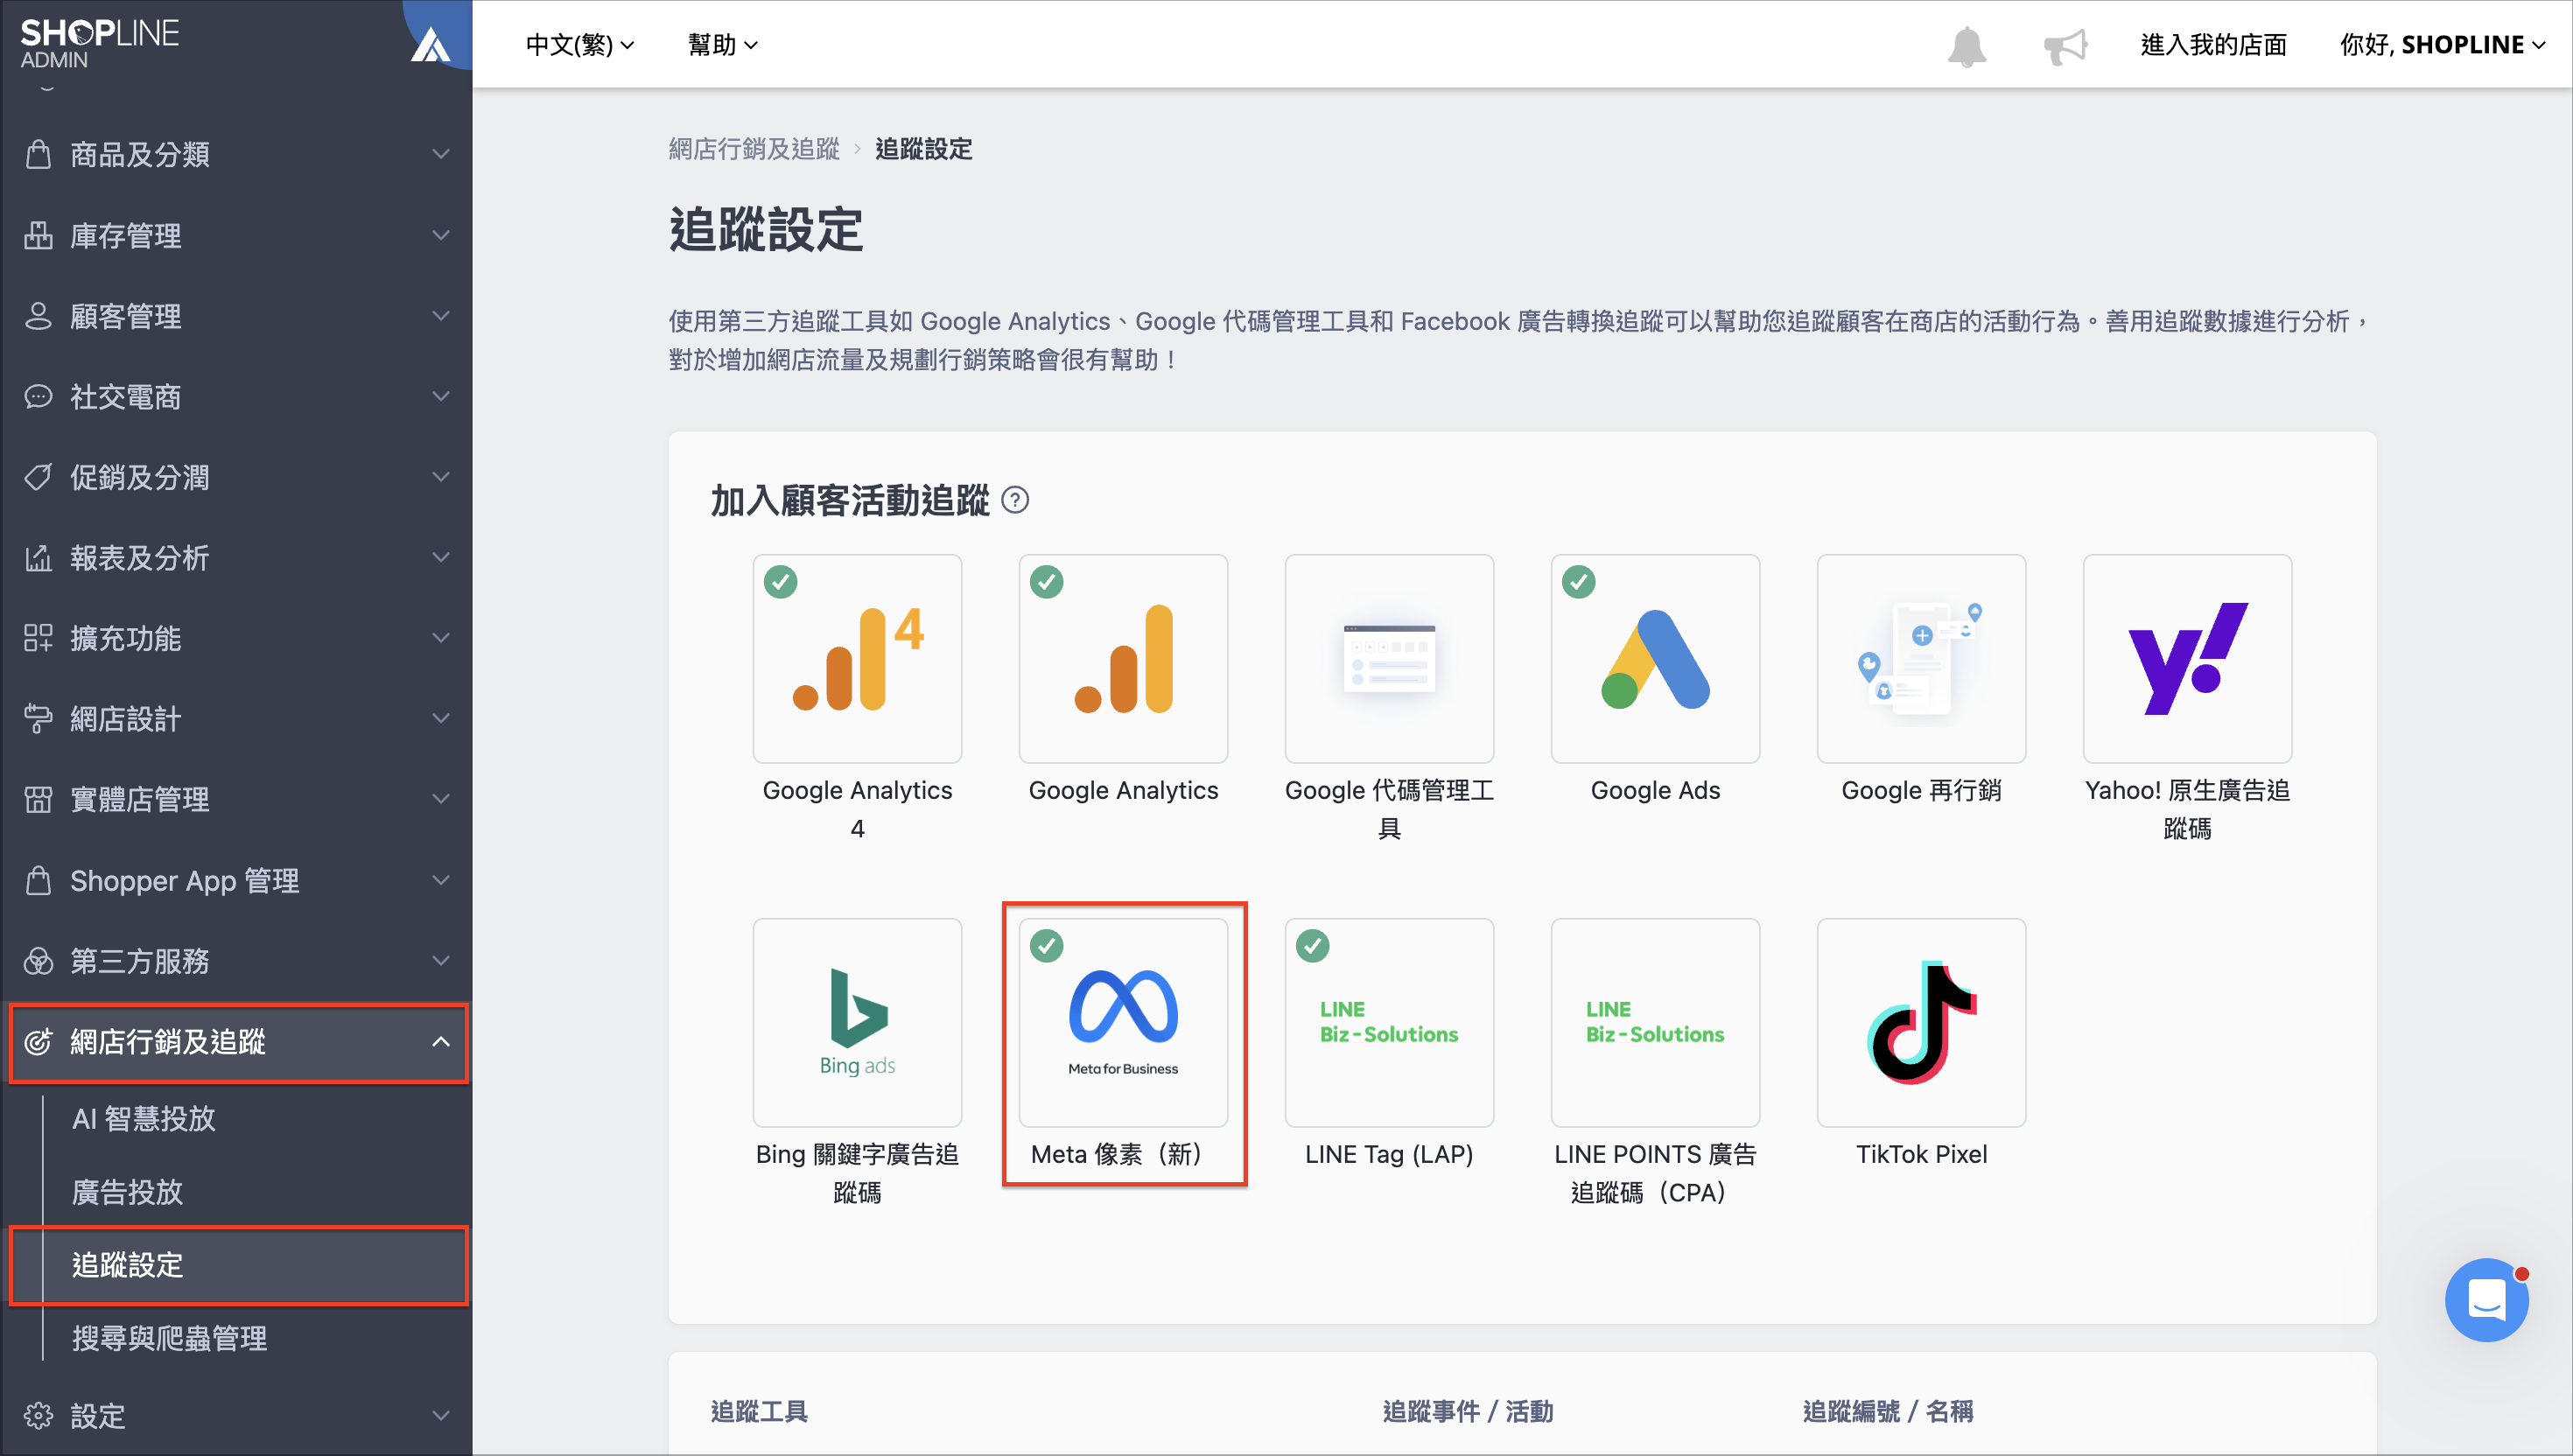Screen dimensions: 2573x1456
Task: Expand the 顧客管理 section chevron
Action: 440,316
